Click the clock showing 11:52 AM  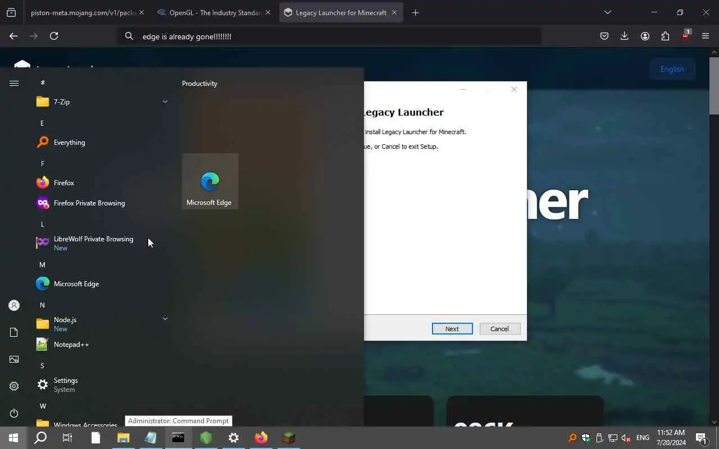(x=671, y=438)
